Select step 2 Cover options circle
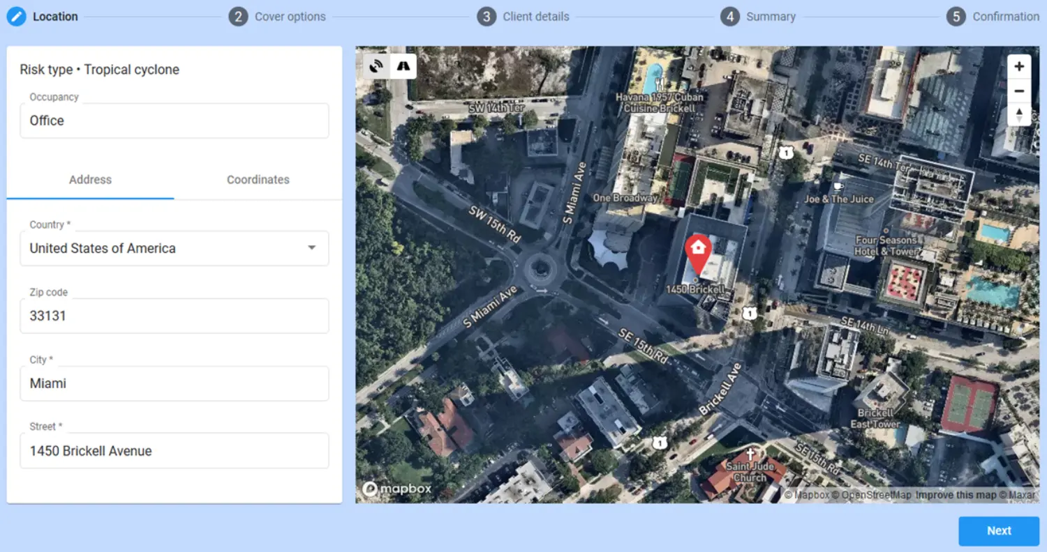 (238, 17)
